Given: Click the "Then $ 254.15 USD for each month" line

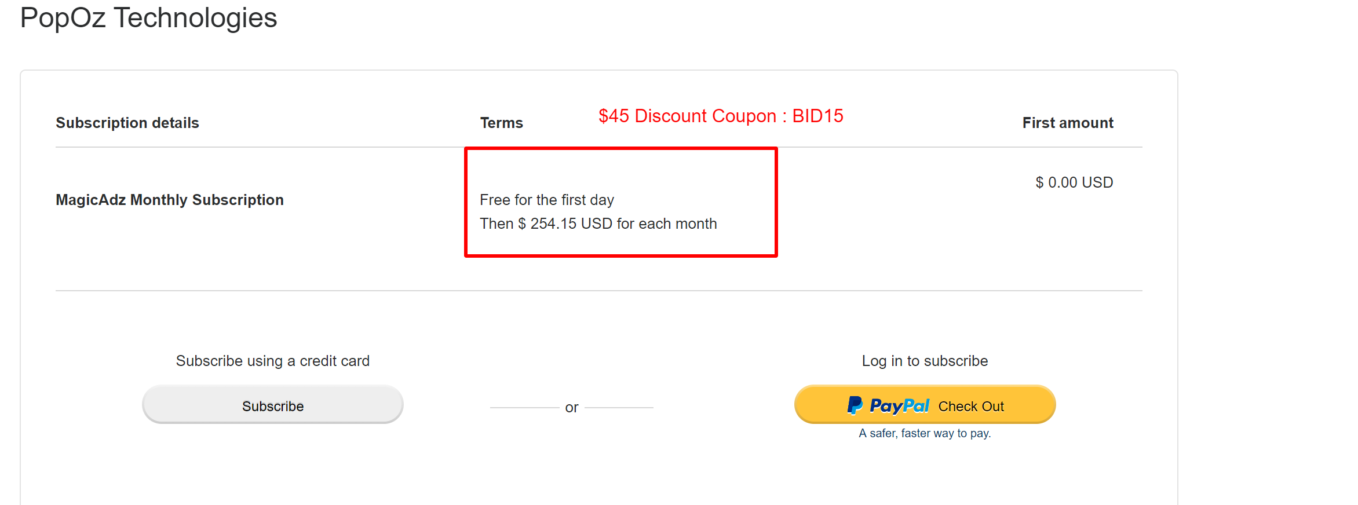Looking at the screenshot, I should 598,224.
